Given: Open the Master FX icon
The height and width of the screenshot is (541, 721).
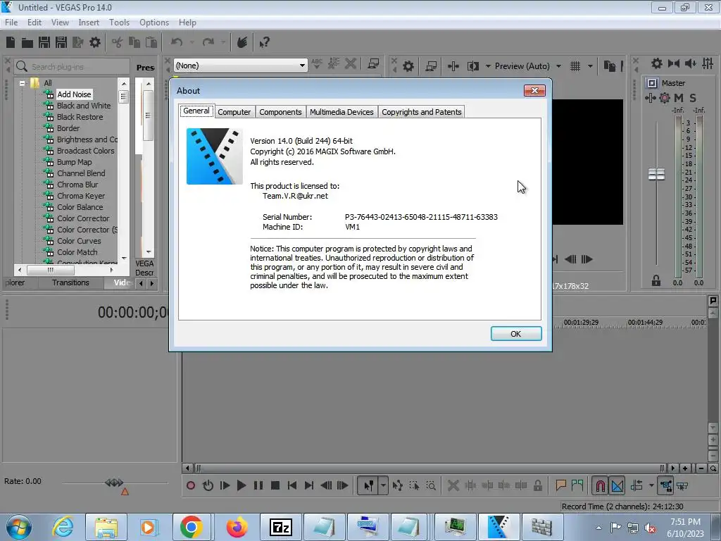Looking at the screenshot, I should pos(650,97).
